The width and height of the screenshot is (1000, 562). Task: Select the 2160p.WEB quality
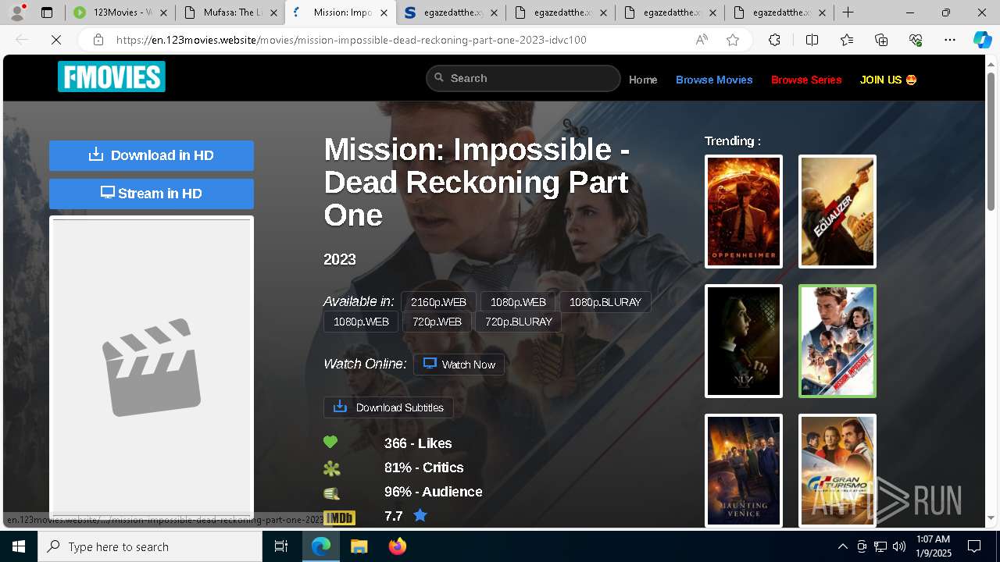pyautogui.click(x=438, y=302)
